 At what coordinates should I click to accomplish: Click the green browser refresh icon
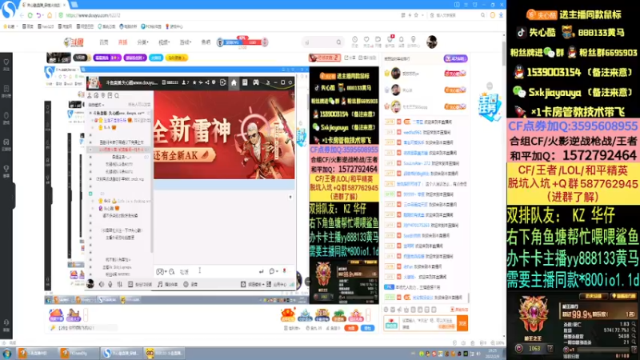coord(30,15)
